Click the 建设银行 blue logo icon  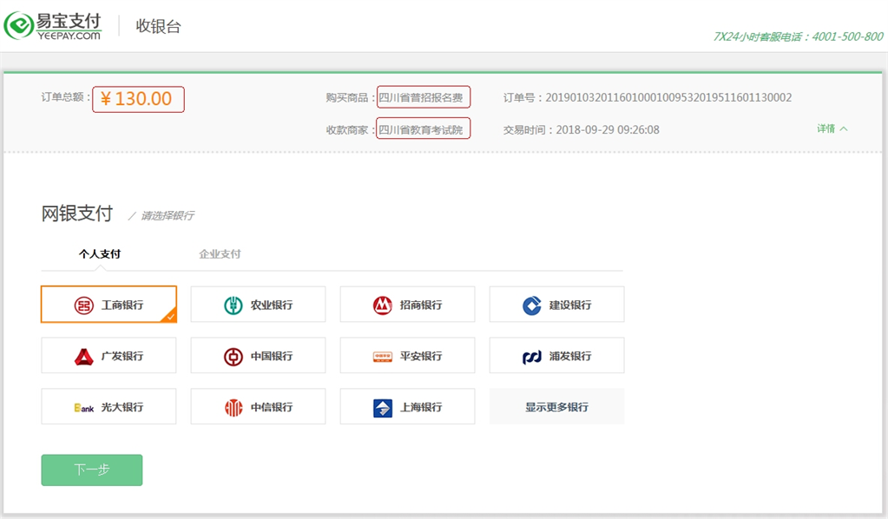tap(532, 305)
